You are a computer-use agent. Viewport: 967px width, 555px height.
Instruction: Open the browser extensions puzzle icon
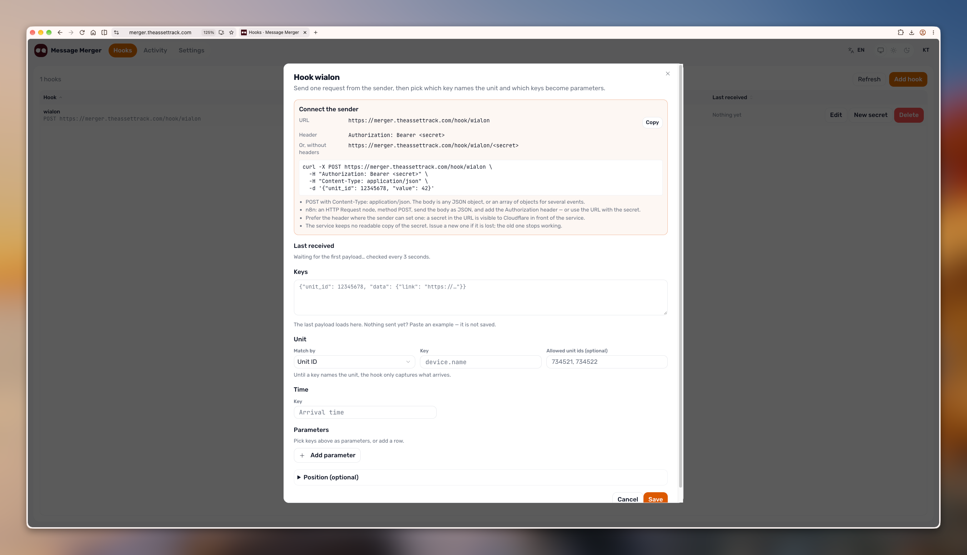[901, 32]
